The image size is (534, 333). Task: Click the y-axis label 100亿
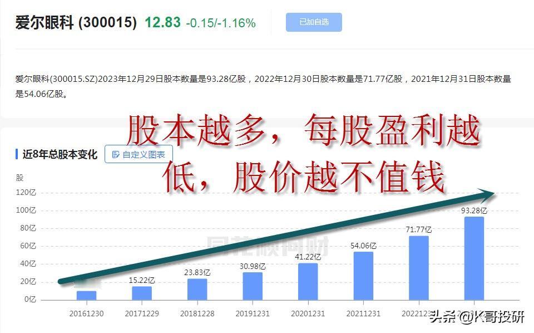[x=26, y=210]
